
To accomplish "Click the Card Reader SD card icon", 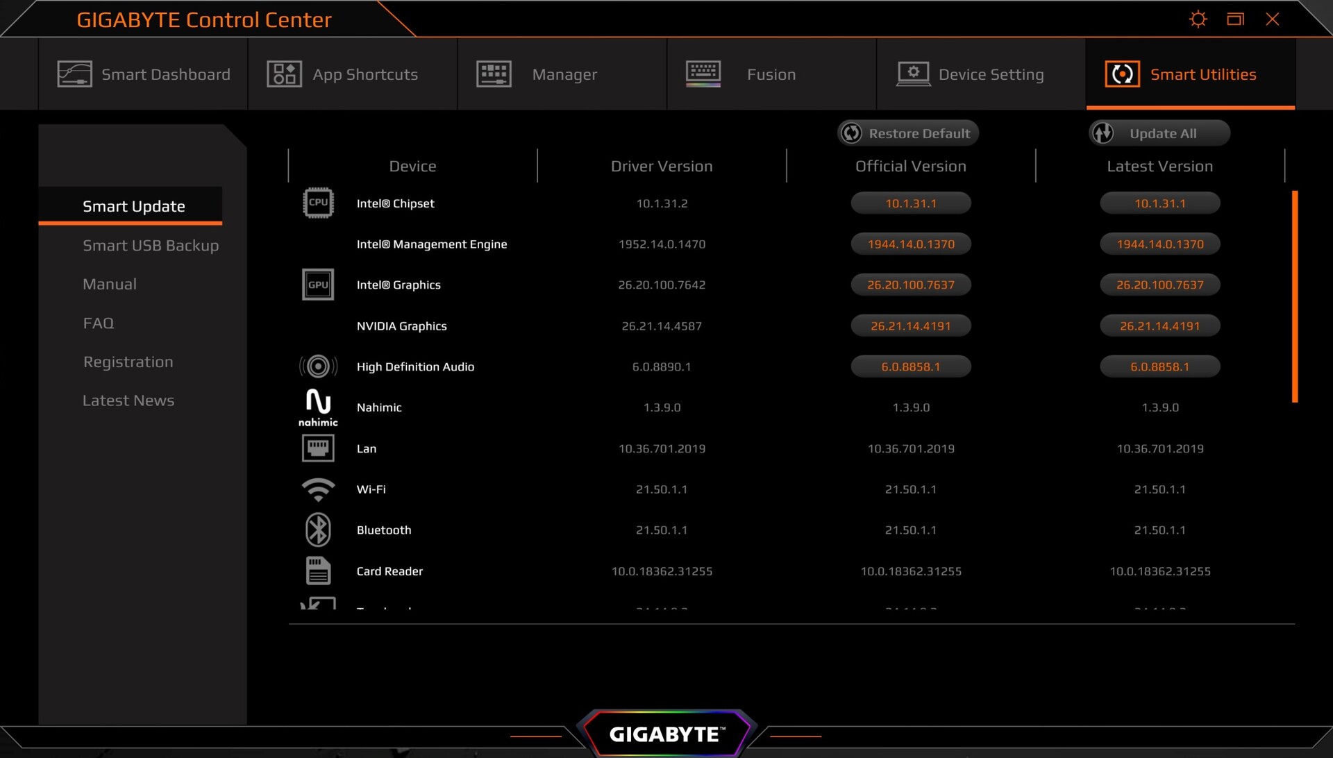I will 318,571.
